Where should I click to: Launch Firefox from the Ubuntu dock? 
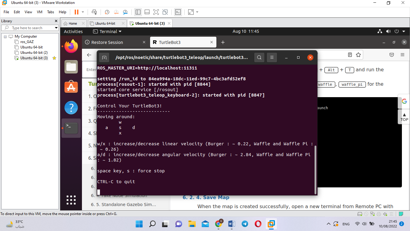pos(71,47)
